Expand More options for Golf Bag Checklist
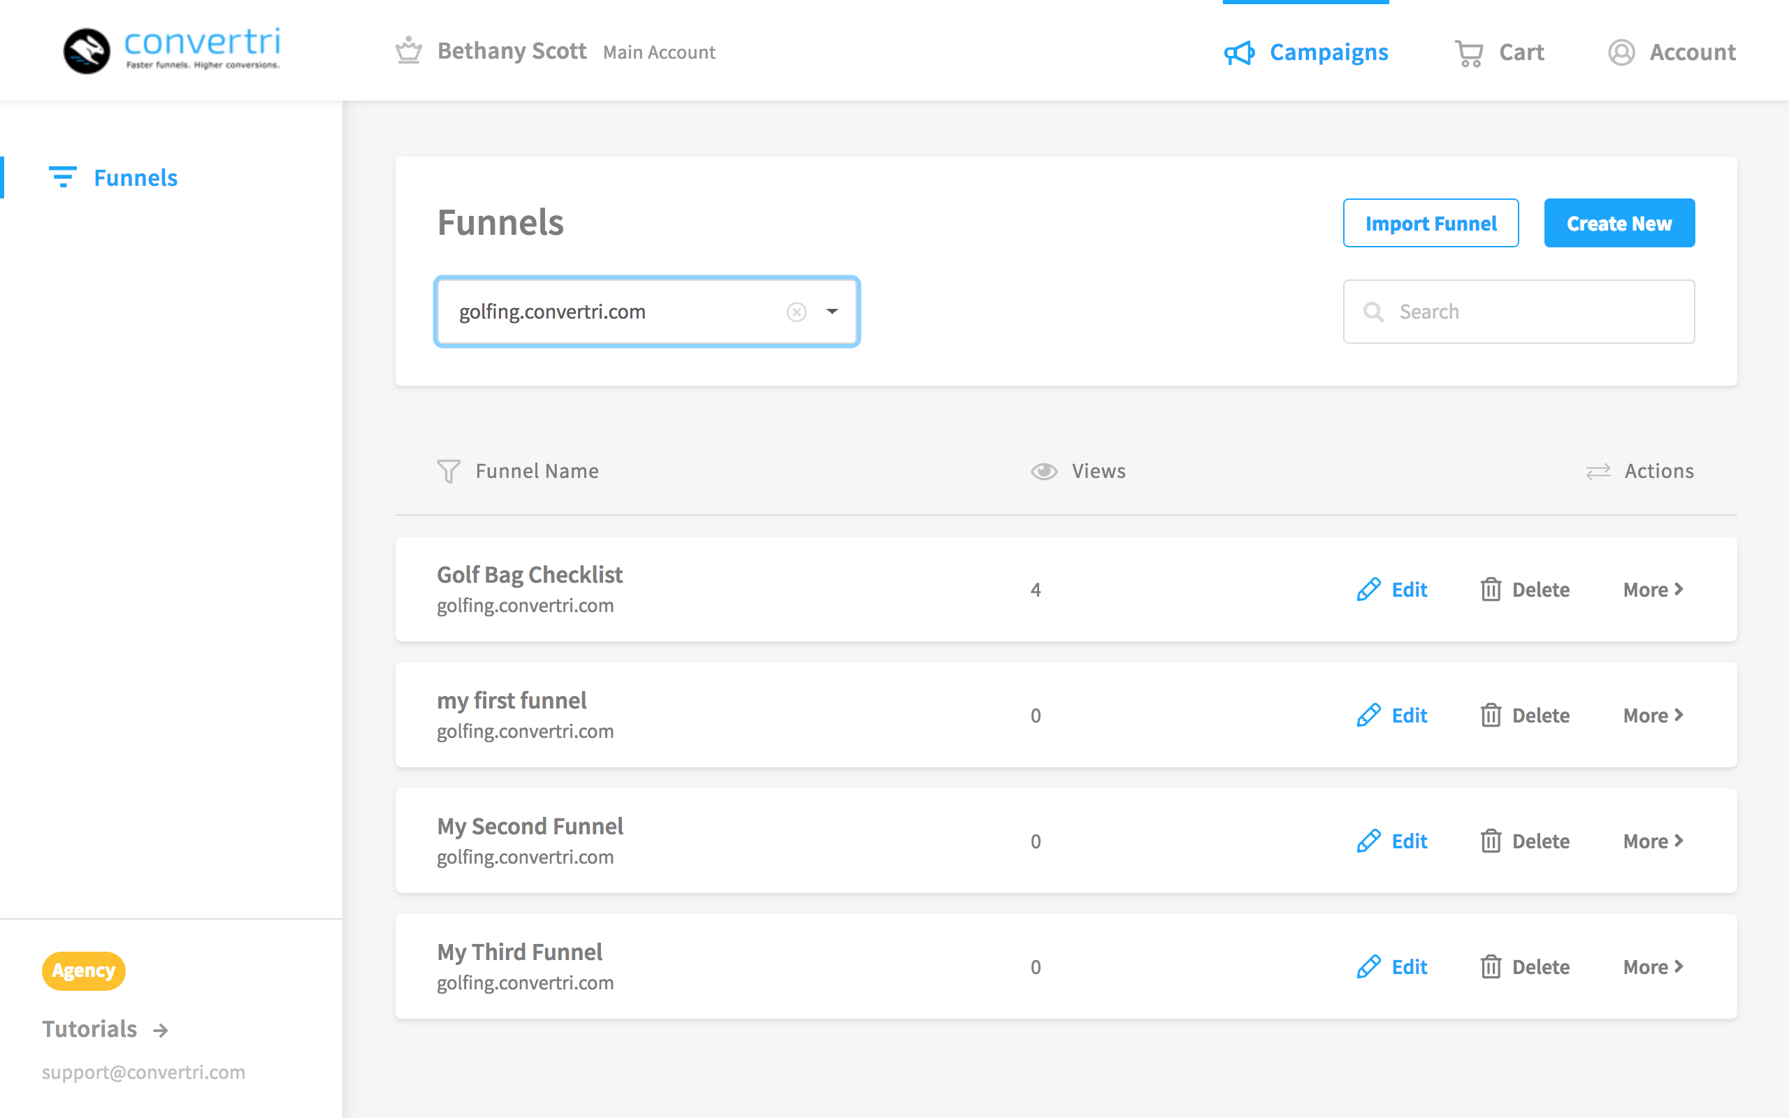The image size is (1789, 1118). tap(1653, 589)
